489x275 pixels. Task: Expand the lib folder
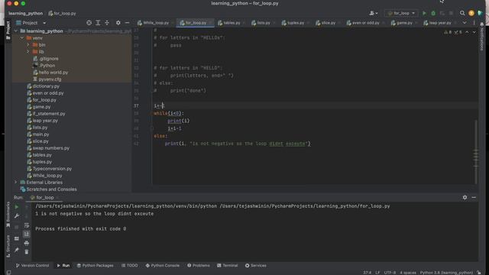pyautogui.click(x=28, y=52)
